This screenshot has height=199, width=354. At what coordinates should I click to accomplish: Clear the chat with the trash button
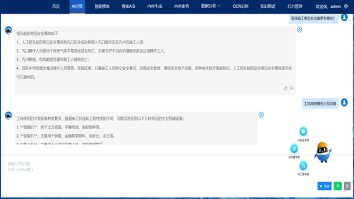347,186
